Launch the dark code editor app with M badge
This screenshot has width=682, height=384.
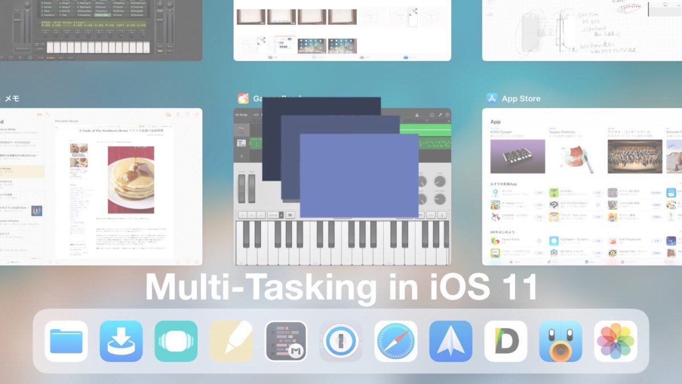[286, 341]
